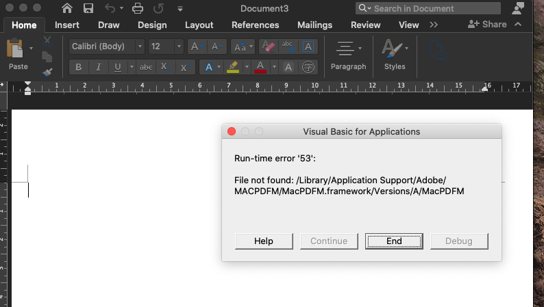Image resolution: width=544 pixels, height=307 pixels.
Task: Open the Paste options dropdown arrow
Action: point(32,48)
